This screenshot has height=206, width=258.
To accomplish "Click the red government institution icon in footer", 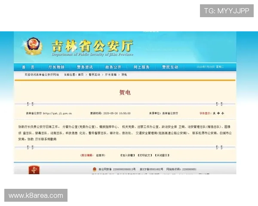I will click(x=34, y=170).
